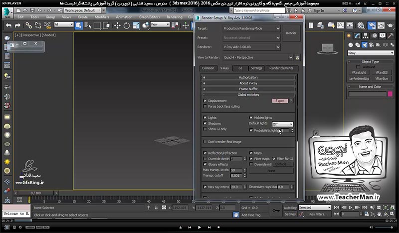Toggle Window/Crossing selection mode
Viewport: 399px width, 233px height.
point(106,25)
